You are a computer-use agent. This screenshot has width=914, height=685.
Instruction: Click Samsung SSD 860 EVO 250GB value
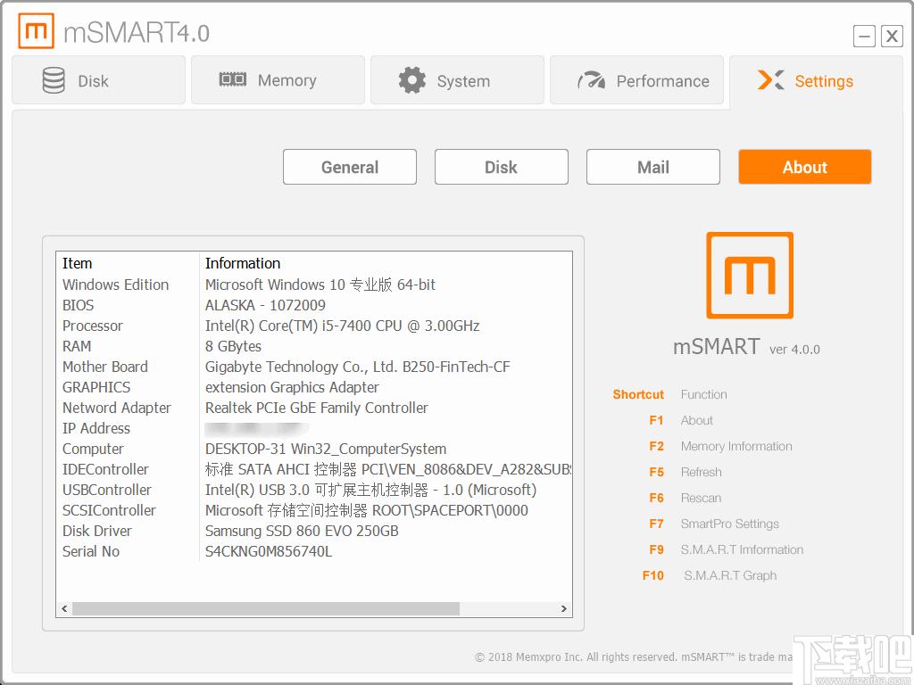click(302, 532)
